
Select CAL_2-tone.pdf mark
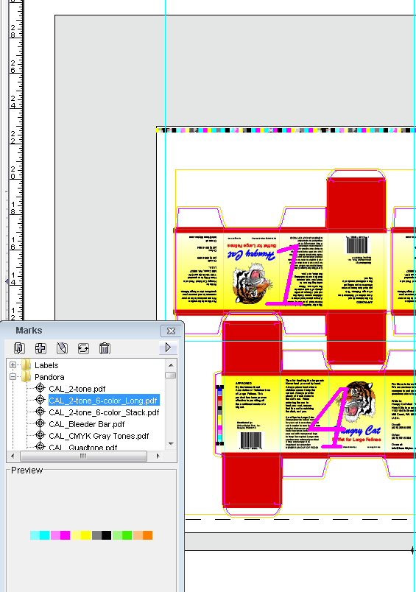pyautogui.click(x=77, y=389)
